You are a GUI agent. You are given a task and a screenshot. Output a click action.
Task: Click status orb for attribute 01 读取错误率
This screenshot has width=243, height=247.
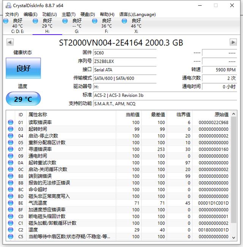(x=11, y=122)
